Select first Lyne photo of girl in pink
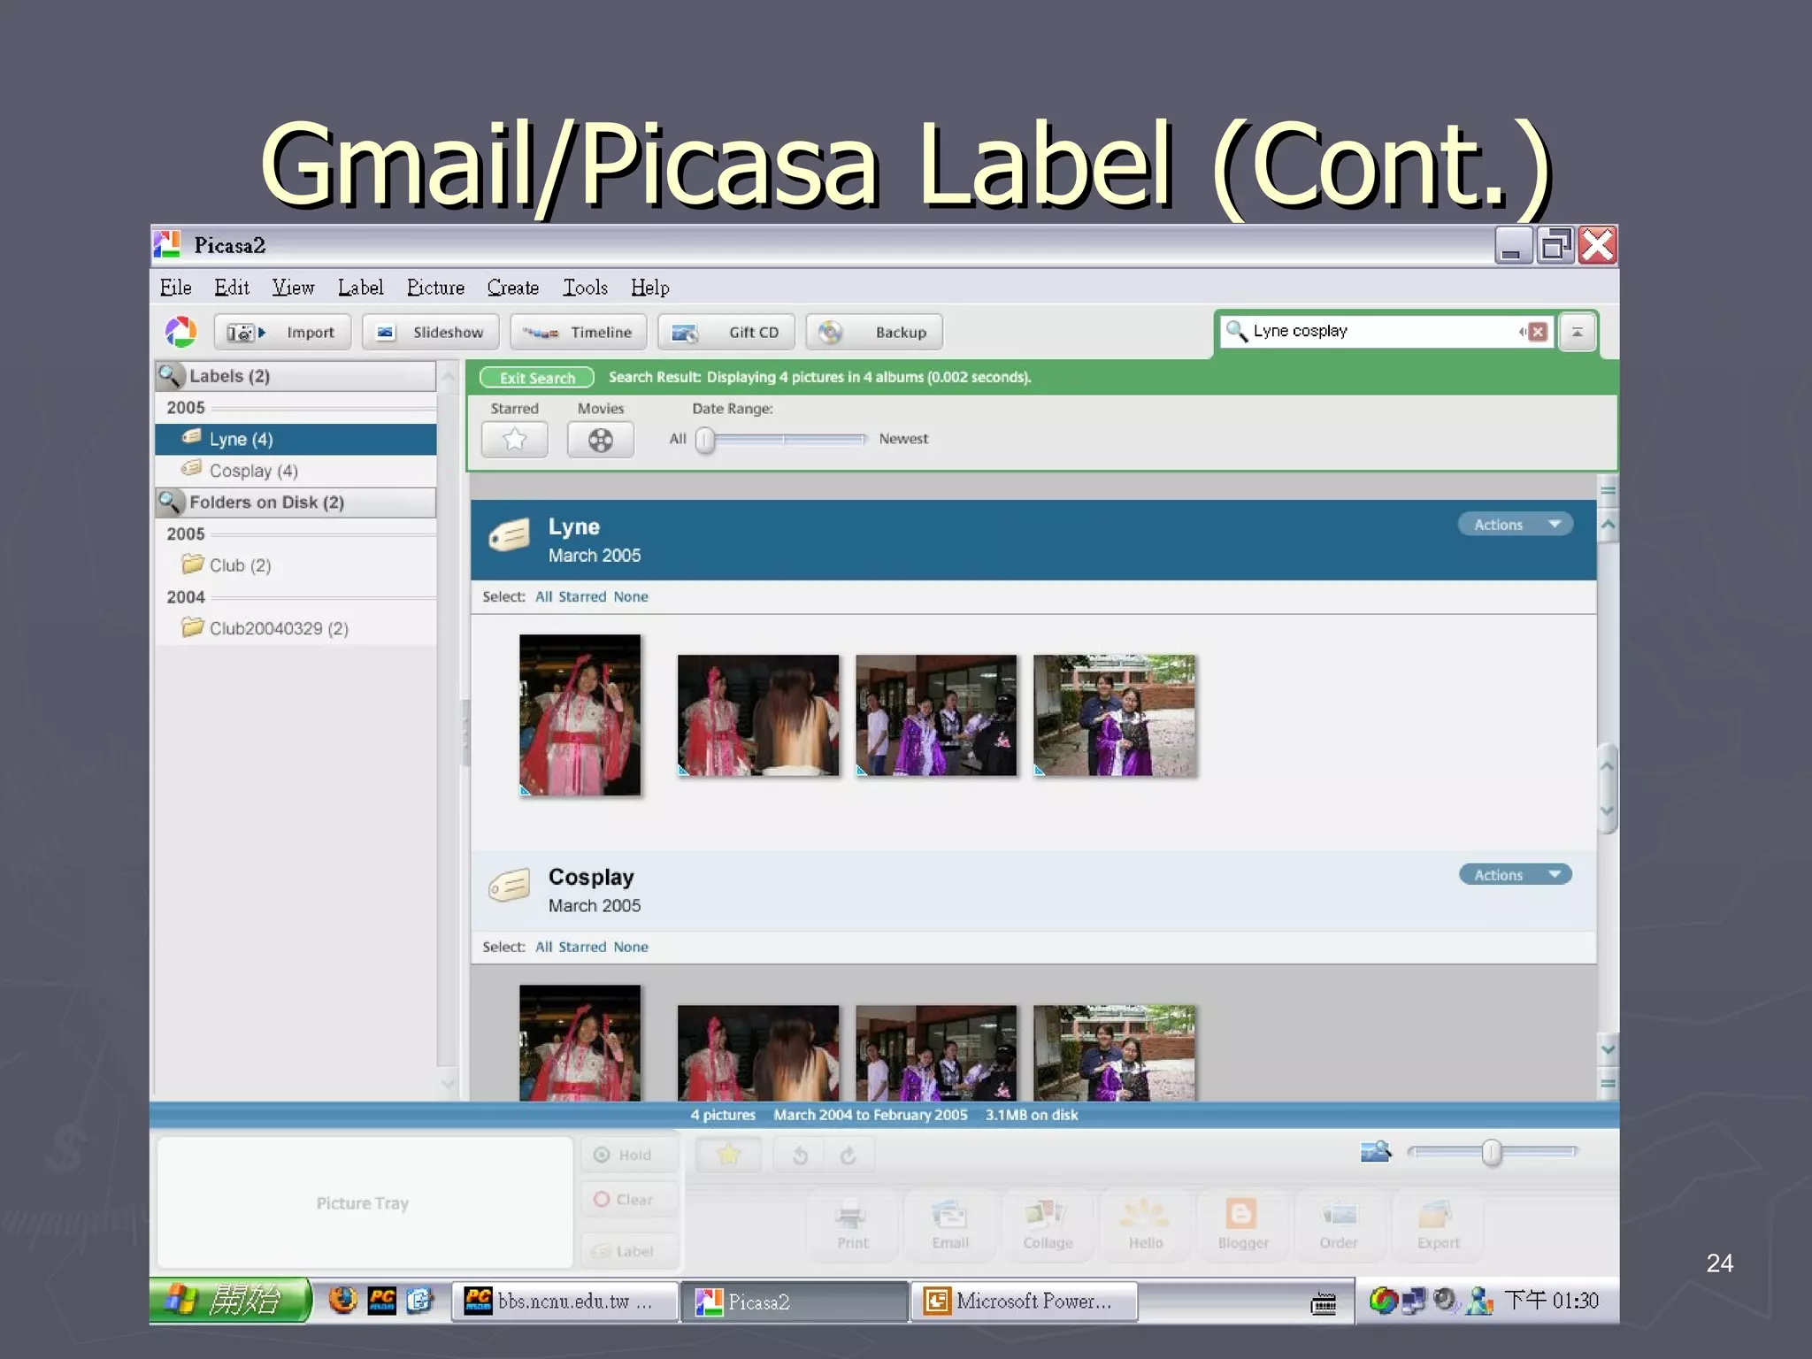The height and width of the screenshot is (1359, 1812). point(580,715)
